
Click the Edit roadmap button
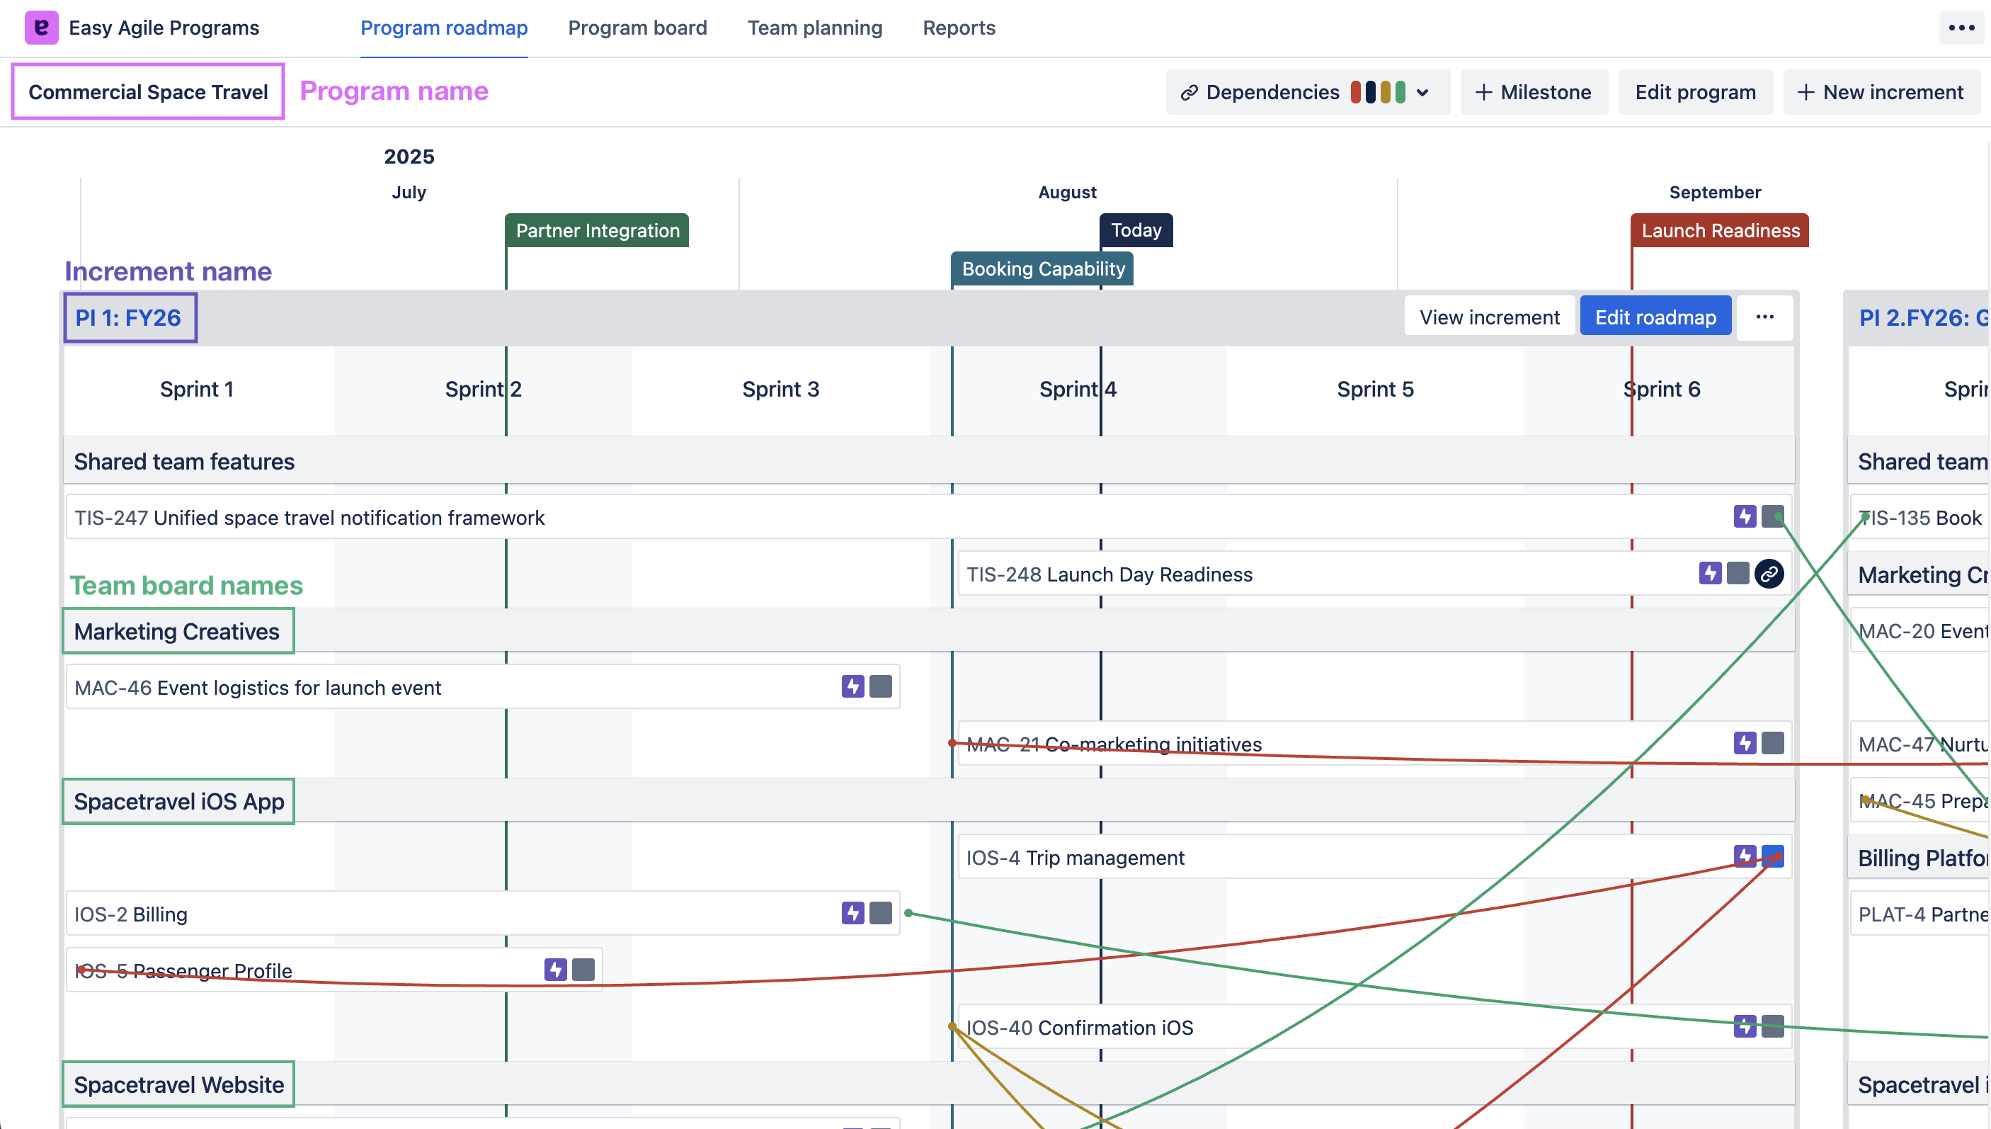point(1655,317)
